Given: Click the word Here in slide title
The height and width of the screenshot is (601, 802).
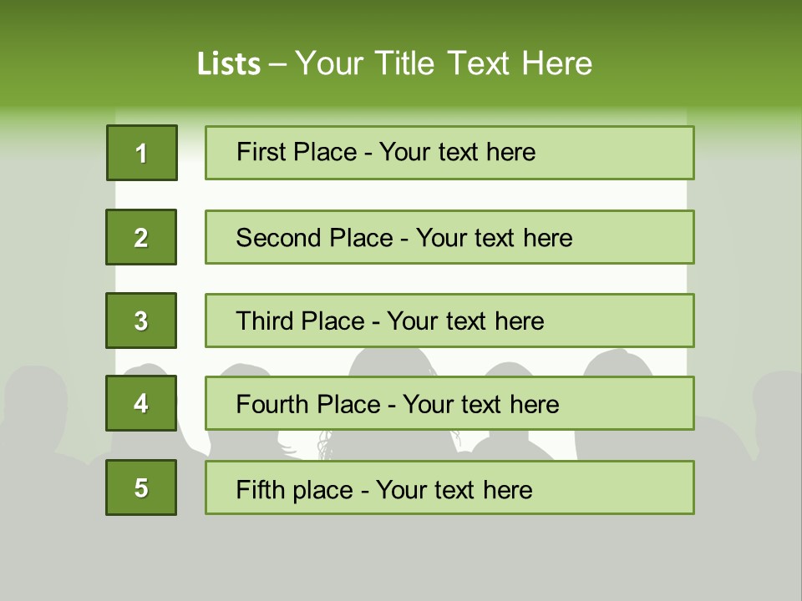Looking at the screenshot, I should click(x=556, y=64).
